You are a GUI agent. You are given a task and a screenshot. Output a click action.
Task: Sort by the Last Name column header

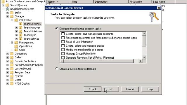(x=164, y=1)
